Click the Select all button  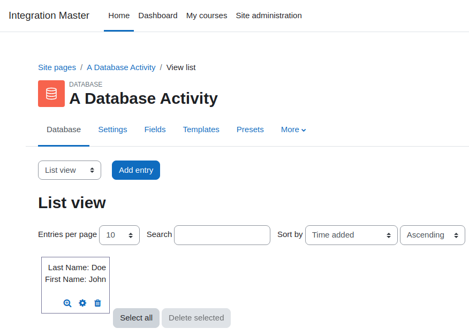(x=136, y=318)
